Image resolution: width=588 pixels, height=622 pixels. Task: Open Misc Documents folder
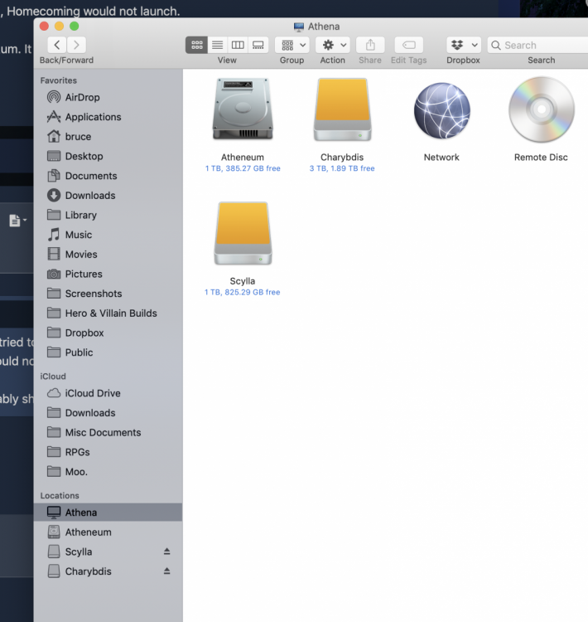(108, 432)
